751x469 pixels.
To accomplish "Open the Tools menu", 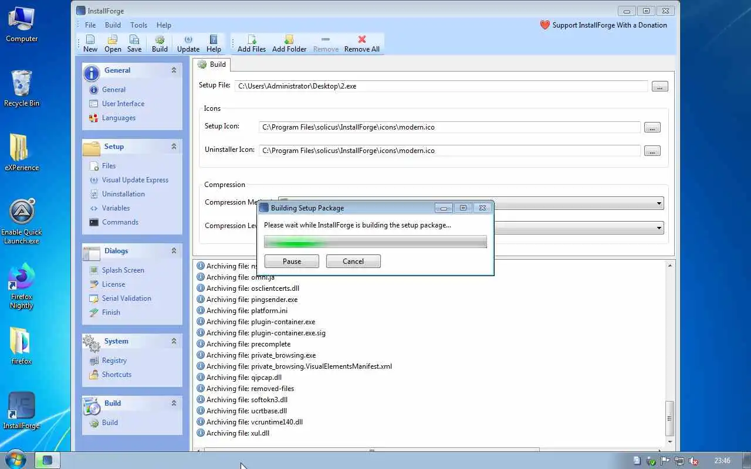I will pyautogui.click(x=138, y=25).
